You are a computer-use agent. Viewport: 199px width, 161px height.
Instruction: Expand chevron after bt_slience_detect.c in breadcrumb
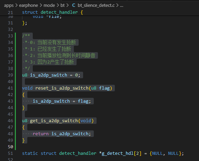117,5
